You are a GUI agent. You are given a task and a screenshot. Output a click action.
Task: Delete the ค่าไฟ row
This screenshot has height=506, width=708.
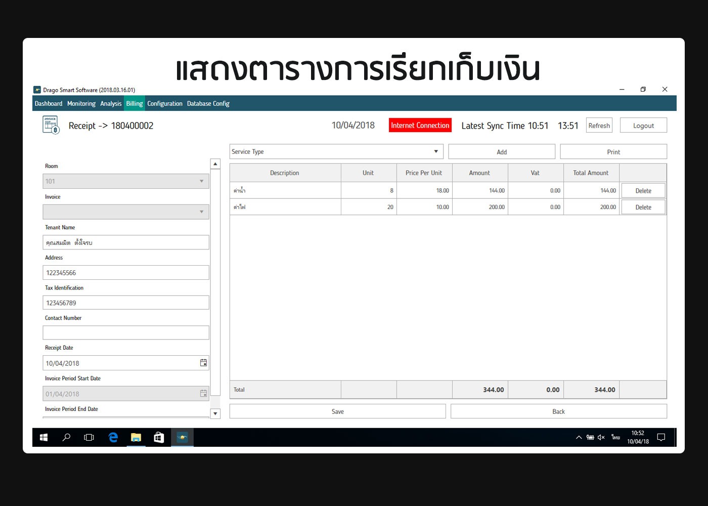[x=643, y=207]
